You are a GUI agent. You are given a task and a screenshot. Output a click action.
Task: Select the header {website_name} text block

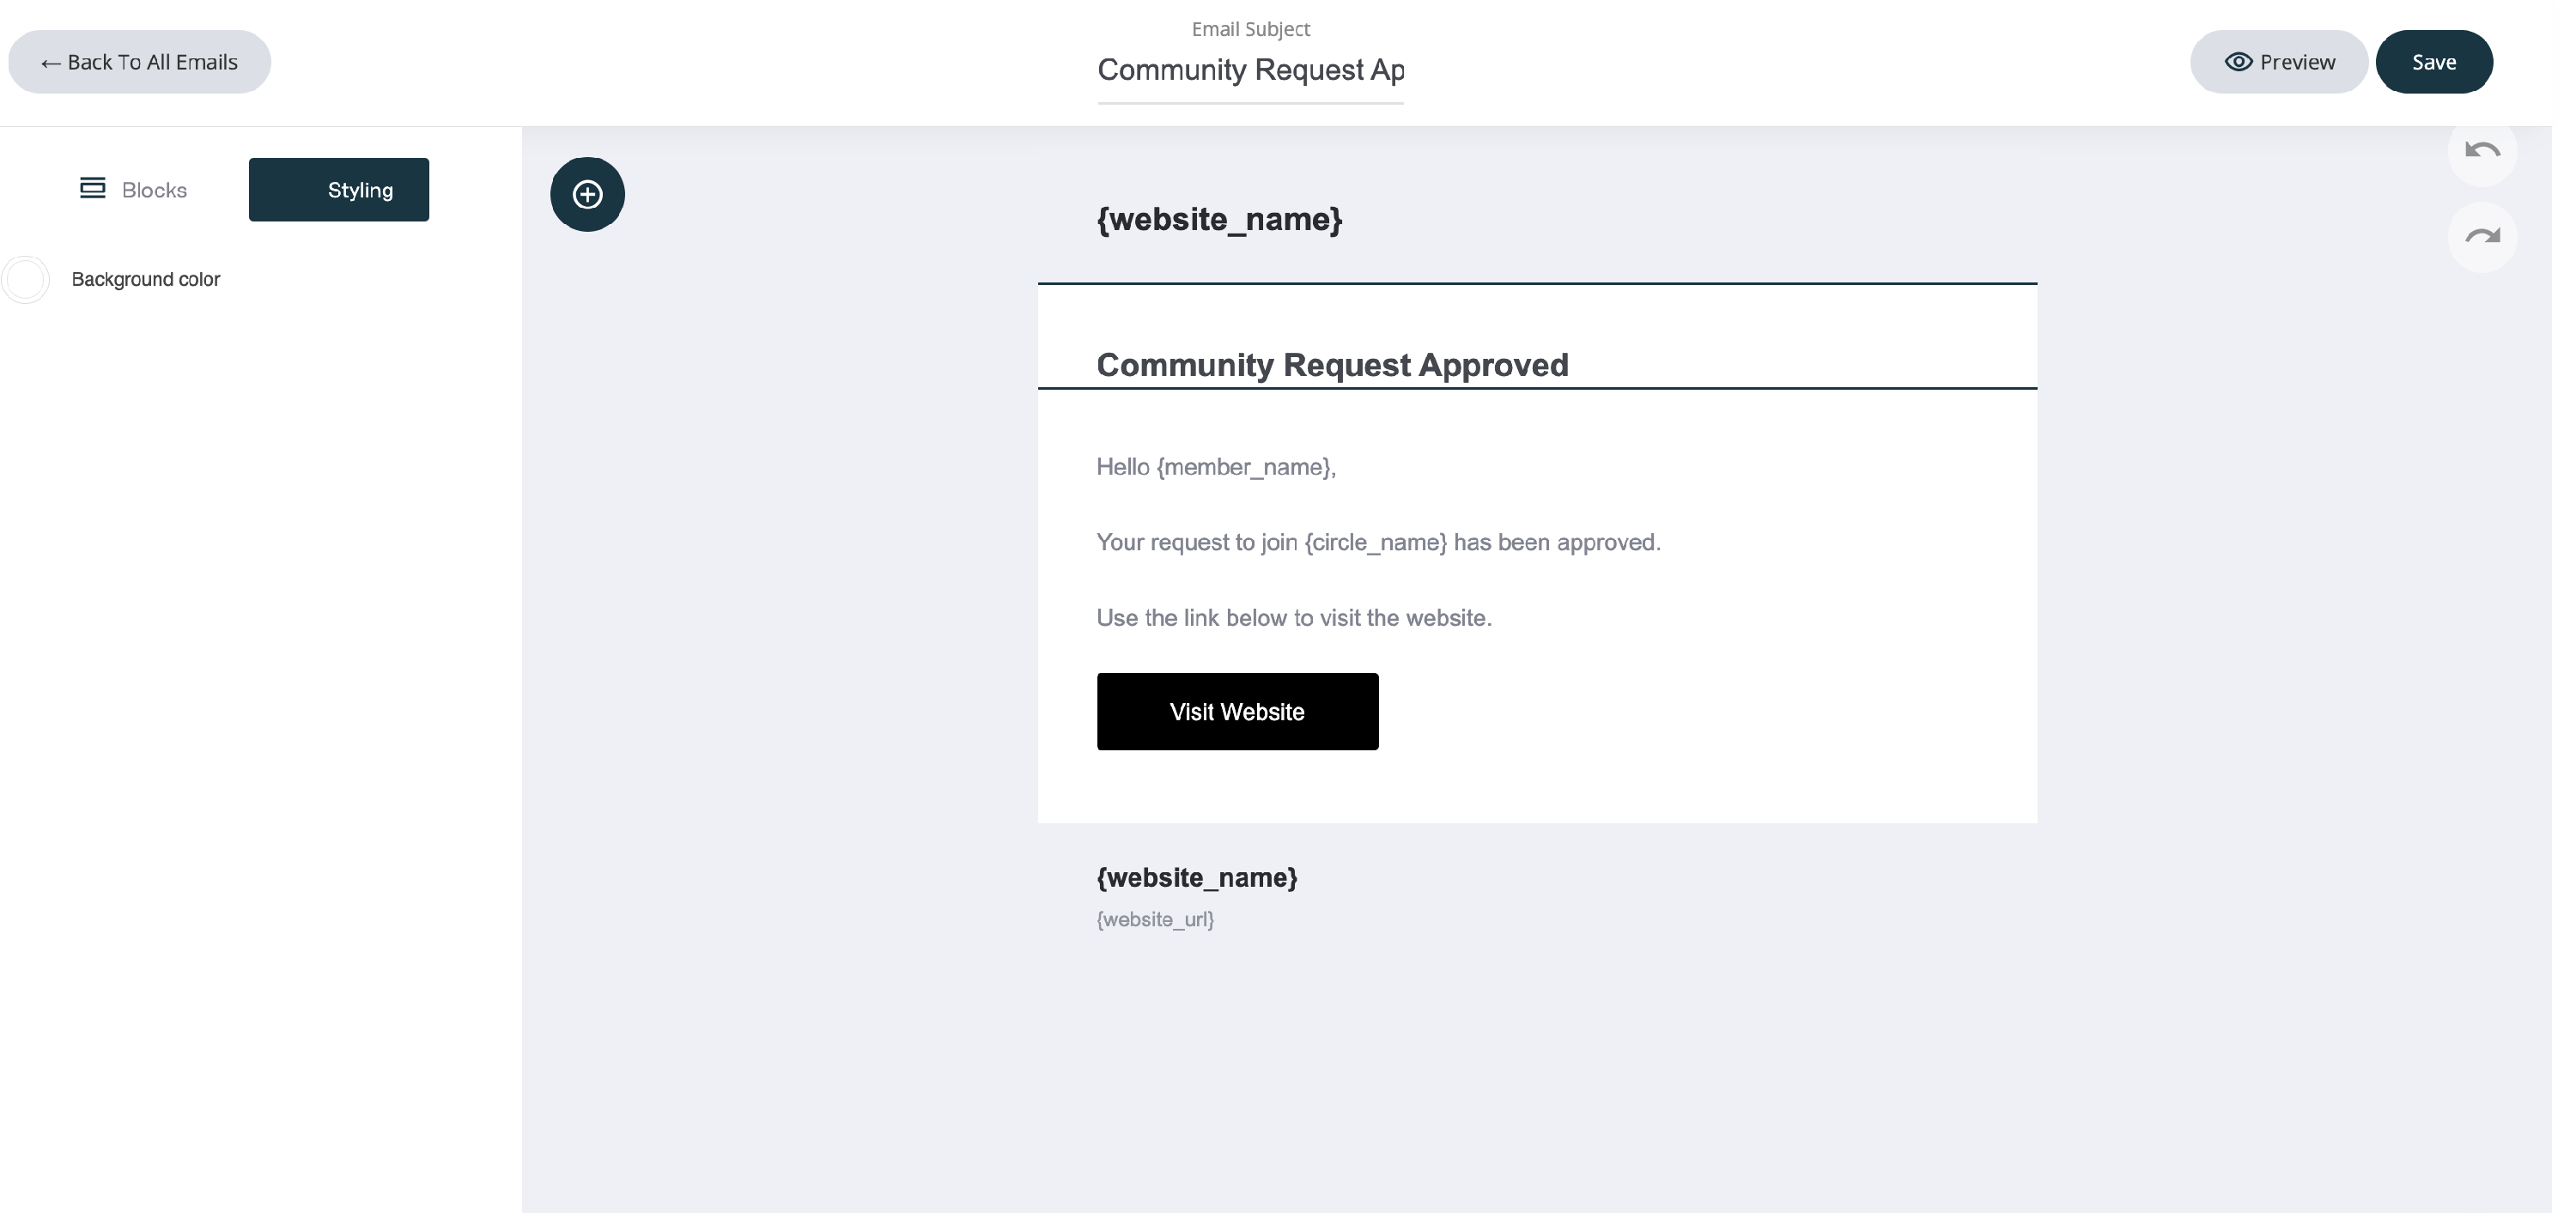1219,219
